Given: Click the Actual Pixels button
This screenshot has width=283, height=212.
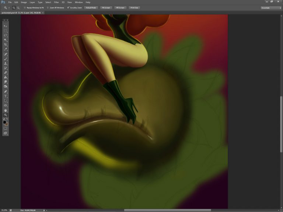Looking at the screenshot, I should coord(91,8).
